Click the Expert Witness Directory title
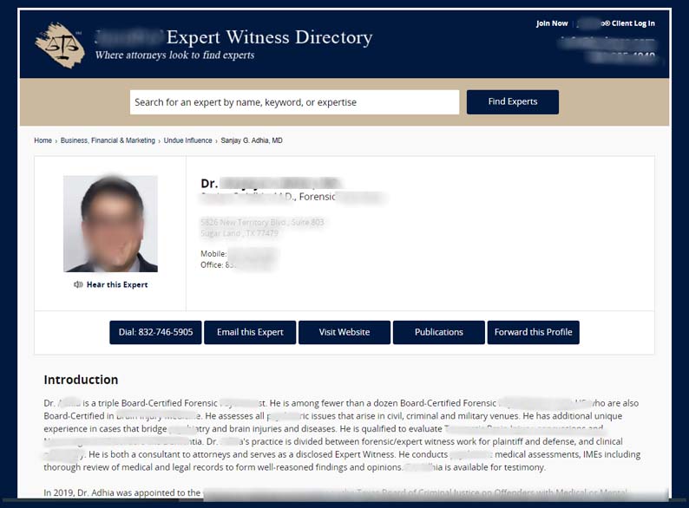 (269, 37)
